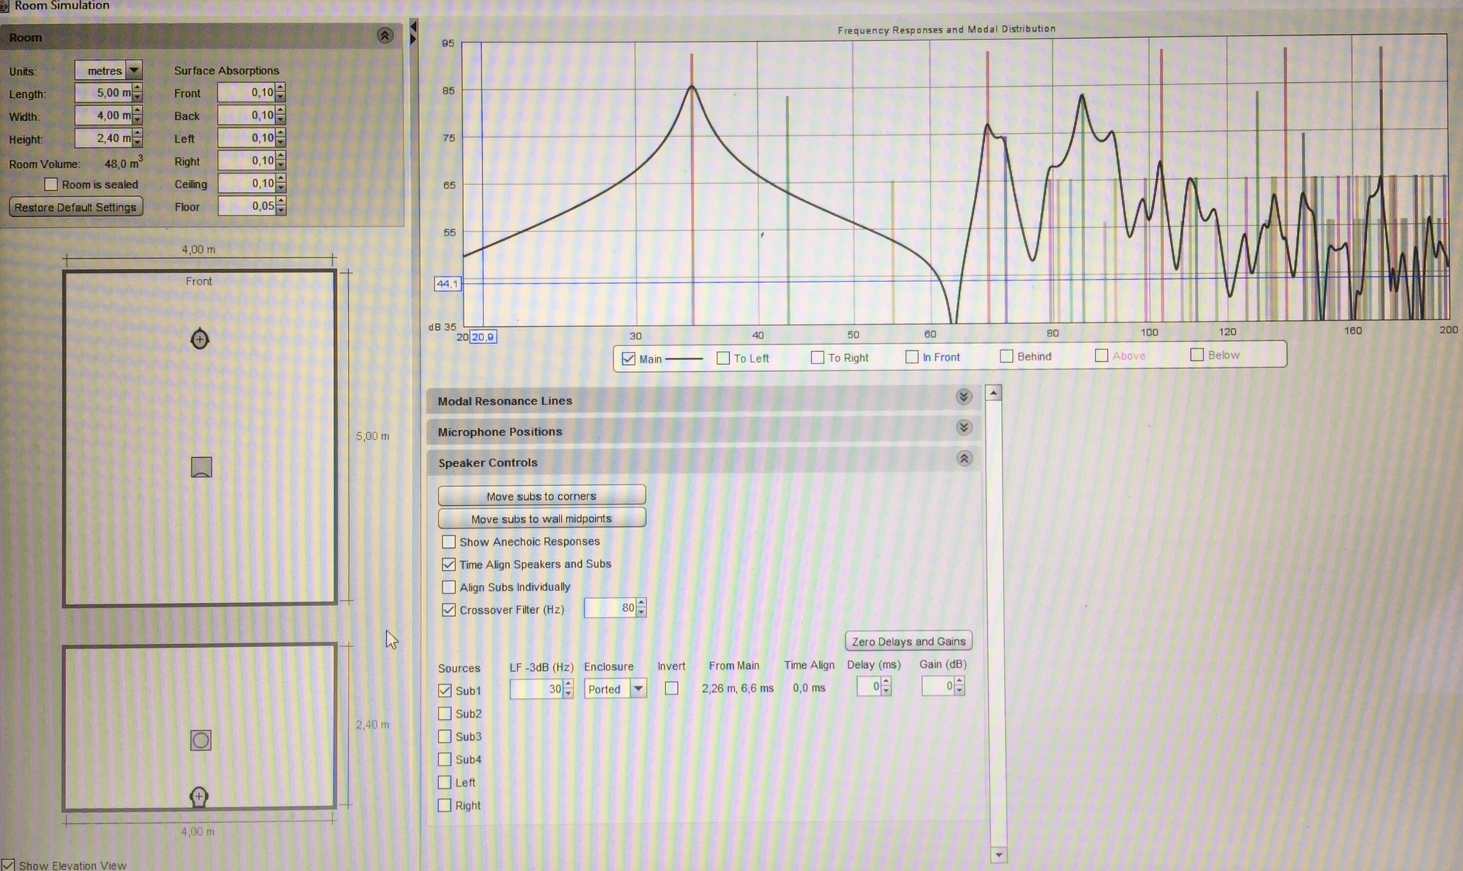This screenshot has height=871, width=1463.
Task: Click Move subs to wall midpoints
Action: [x=542, y=518]
